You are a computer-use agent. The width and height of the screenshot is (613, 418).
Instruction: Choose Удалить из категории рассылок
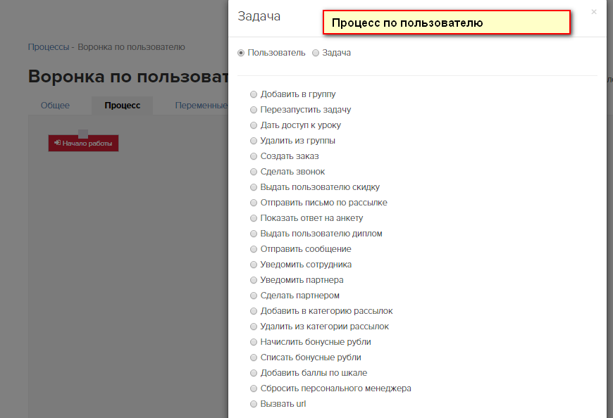pos(254,327)
